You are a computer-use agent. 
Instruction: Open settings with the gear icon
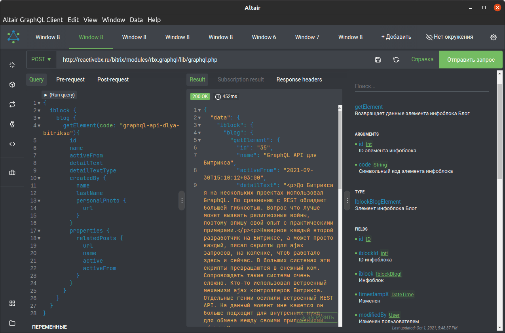pos(494,37)
